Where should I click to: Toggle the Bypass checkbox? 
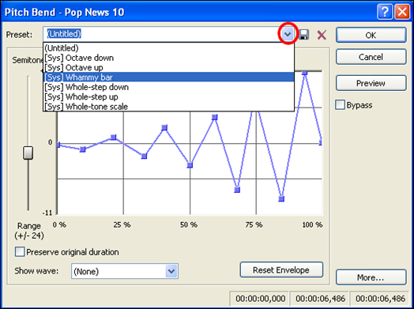(x=340, y=104)
